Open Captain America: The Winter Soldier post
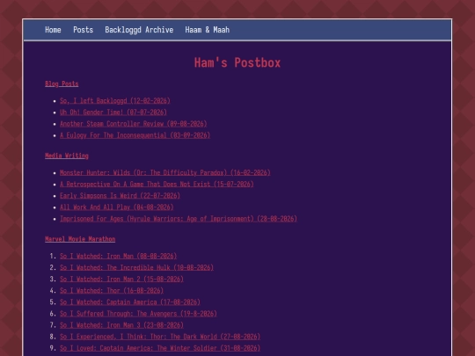Screen dimensions: 475x356 160,348
